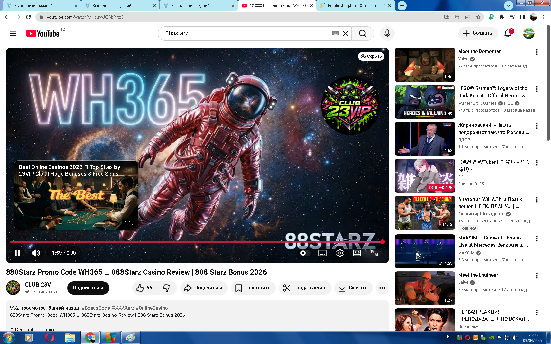Switch to the Fotohosting.Pro browser tab

355,6
